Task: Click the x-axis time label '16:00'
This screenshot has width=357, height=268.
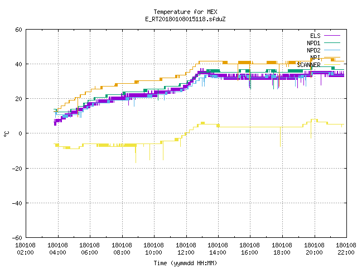Action: (x=250, y=252)
